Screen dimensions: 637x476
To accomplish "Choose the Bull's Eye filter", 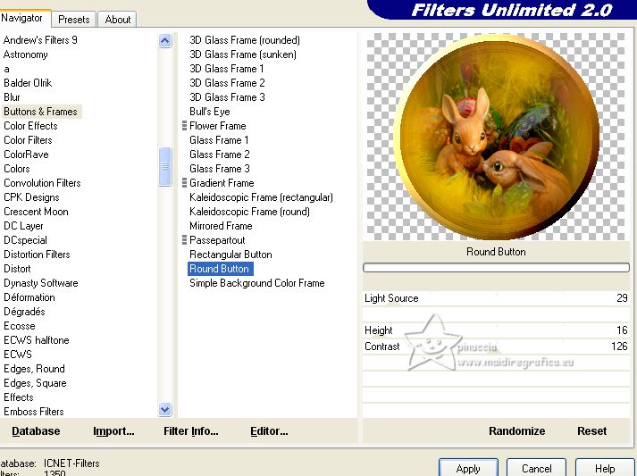I will pyautogui.click(x=210, y=112).
